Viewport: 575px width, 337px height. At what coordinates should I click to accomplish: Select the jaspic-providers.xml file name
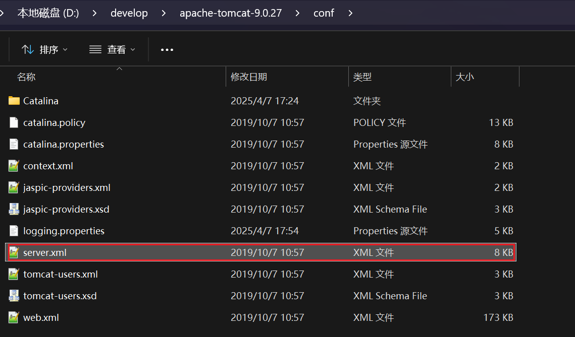click(x=67, y=187)
